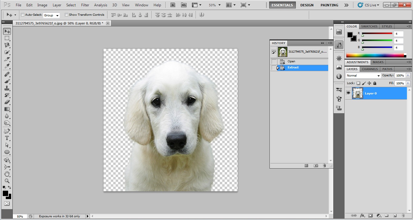Select the Hand tool
The width and height of the screenshot is (413, 220).
coord(7,174)
